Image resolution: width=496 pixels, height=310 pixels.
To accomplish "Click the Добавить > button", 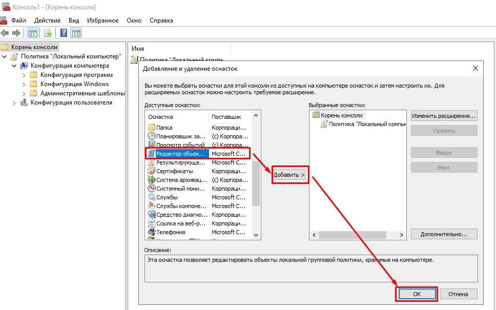I will point(290,175).
